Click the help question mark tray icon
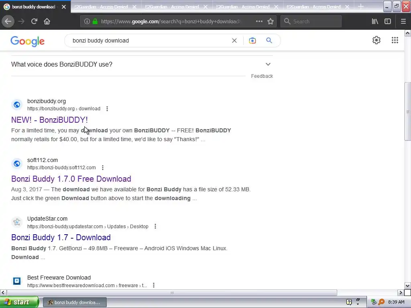The height and width of the screenshot is (308, 411). tap(349, 302)
